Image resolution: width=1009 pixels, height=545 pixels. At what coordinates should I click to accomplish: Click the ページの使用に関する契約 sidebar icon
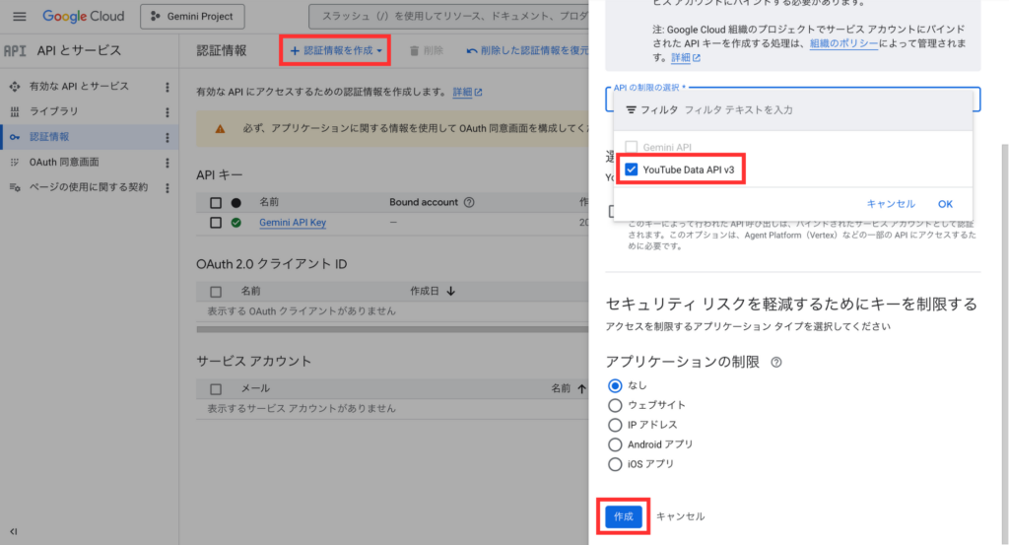point(14,187)
